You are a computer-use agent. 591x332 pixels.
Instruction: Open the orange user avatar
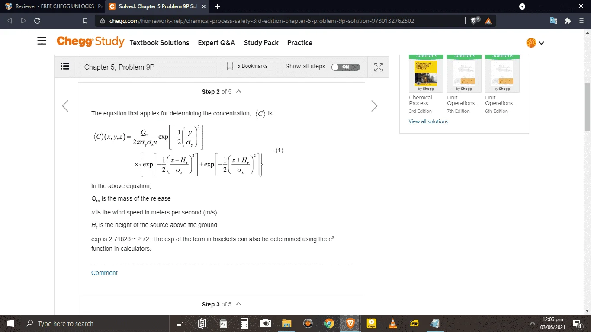(x=531, y=43)
